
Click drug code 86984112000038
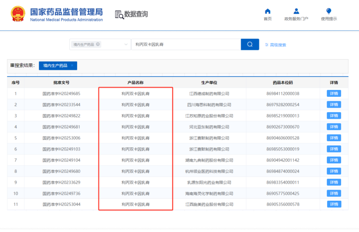[x=283, y=93]
